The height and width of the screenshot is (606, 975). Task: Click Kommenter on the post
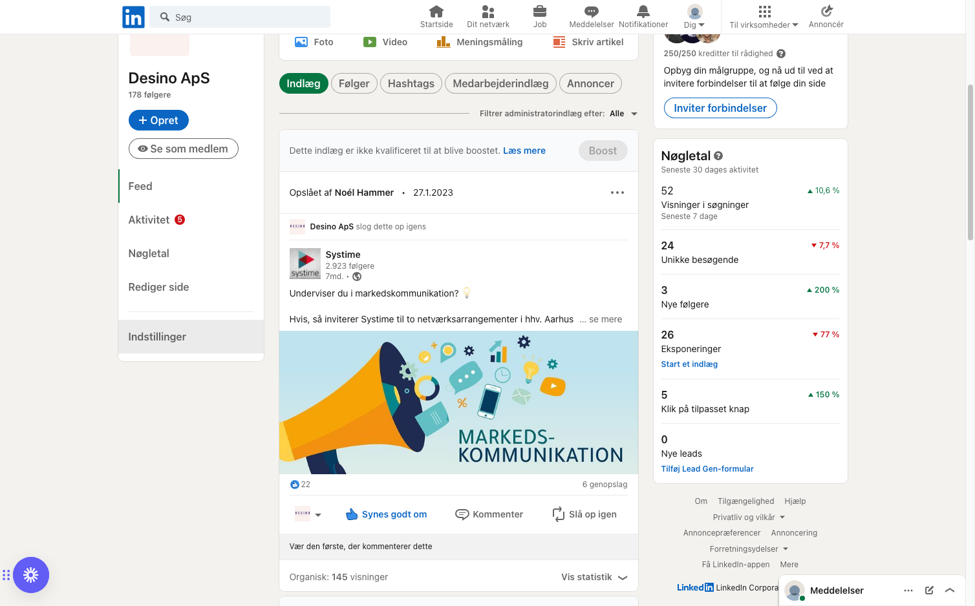coord(489,514)
